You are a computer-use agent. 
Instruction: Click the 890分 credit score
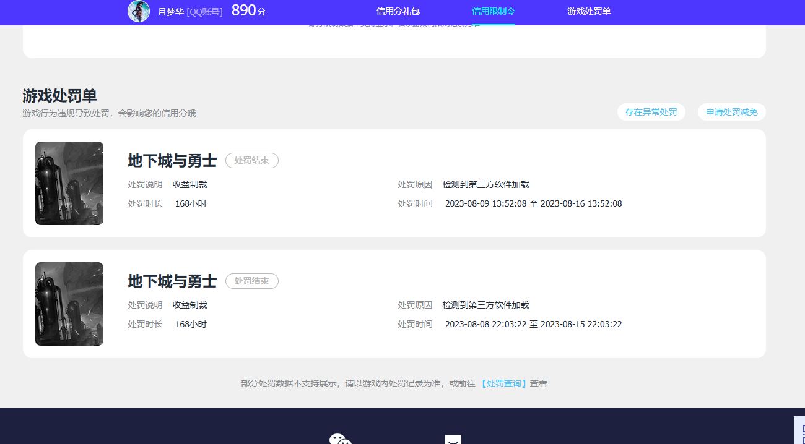pyautogui.click(x=248, y=11)
